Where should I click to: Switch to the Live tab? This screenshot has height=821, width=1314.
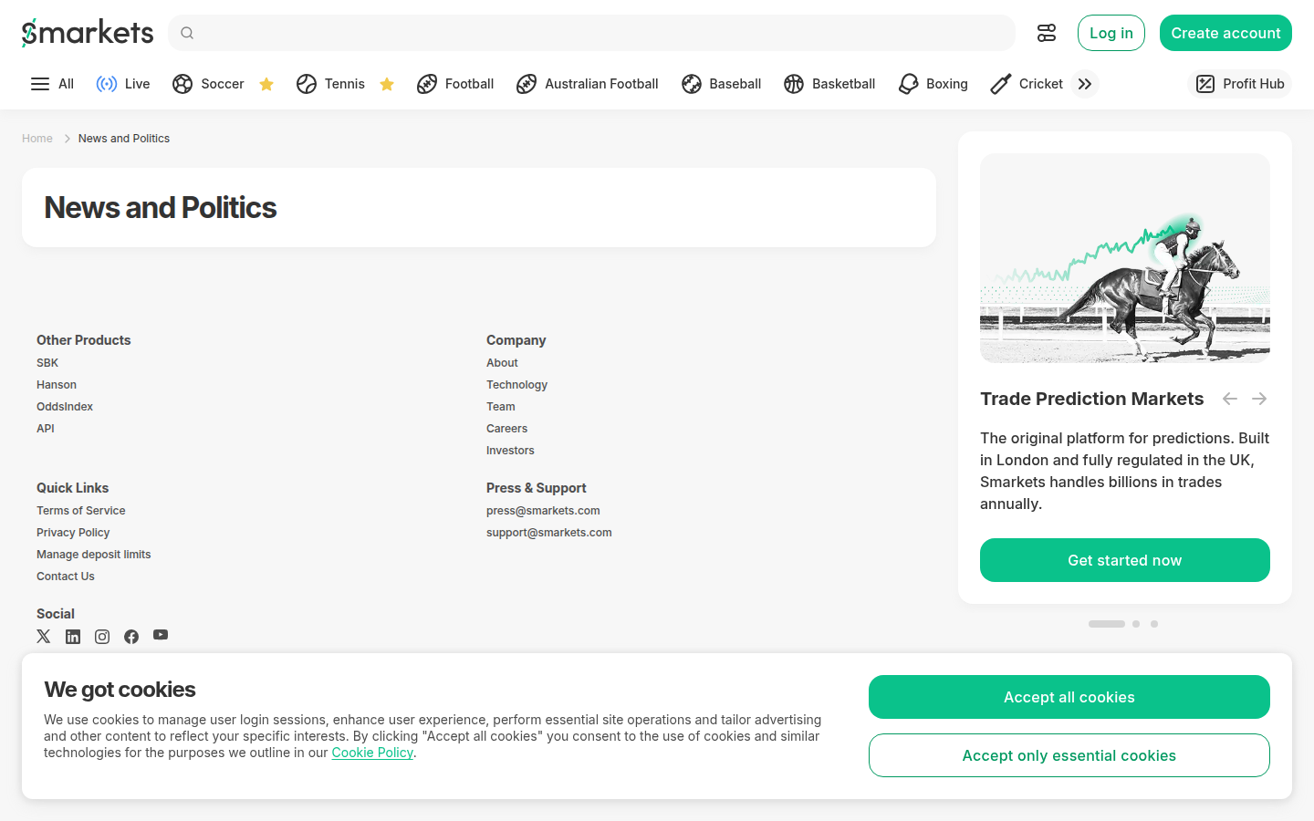pyautogui.click(x=123, y=84)
